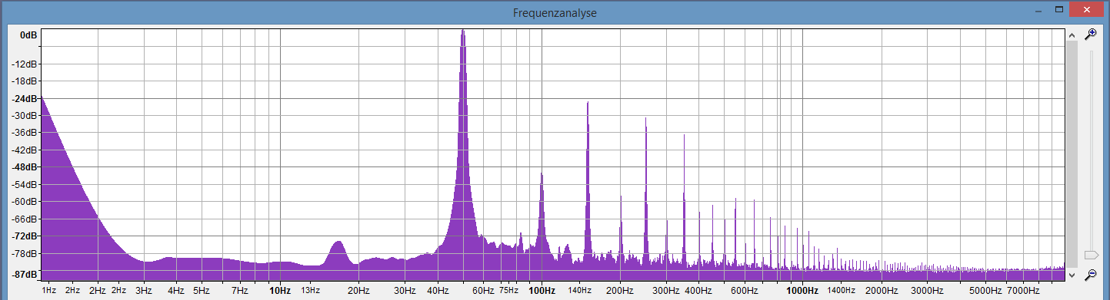Click the 140Hz frequency label
This screenshot has width=1110, height=300.
click(579, 291)
